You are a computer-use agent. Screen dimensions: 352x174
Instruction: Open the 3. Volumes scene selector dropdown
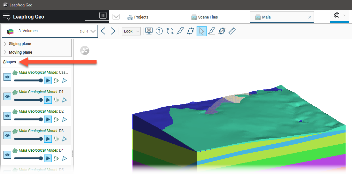pyautogui.click(x=50, y=31)
